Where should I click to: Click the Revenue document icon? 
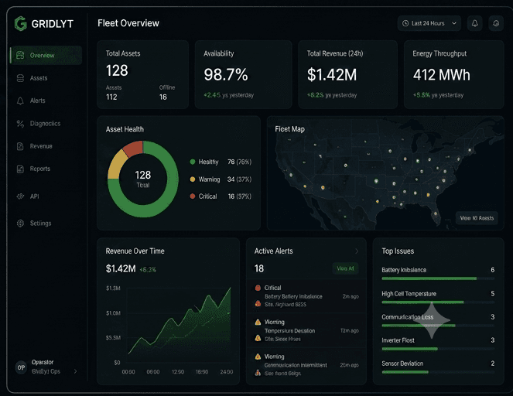click(20, 146)
